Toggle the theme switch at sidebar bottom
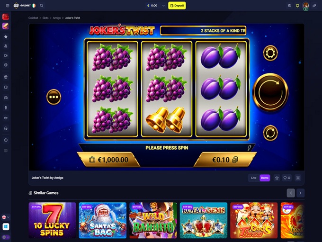 (6, 237)
